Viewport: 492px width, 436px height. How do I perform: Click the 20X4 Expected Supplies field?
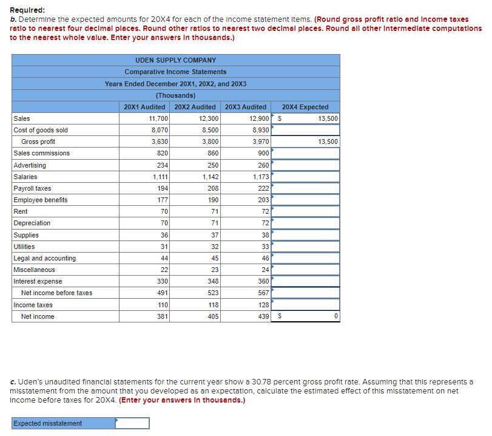[x=305, y=235]
